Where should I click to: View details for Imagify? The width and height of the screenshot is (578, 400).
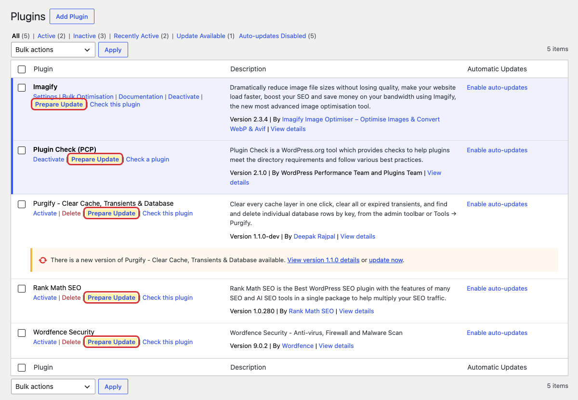(x=288, y=129)
